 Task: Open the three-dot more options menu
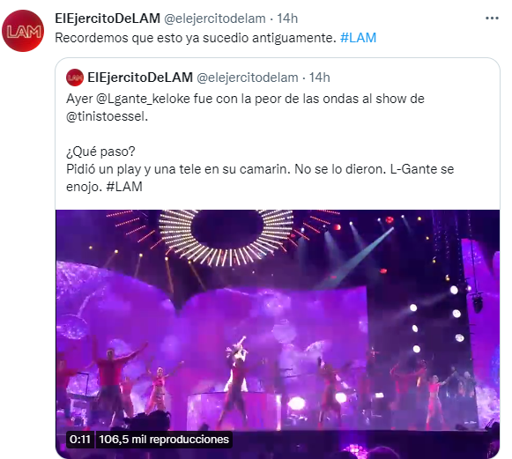pyautogui.click(x=492, y=19)
